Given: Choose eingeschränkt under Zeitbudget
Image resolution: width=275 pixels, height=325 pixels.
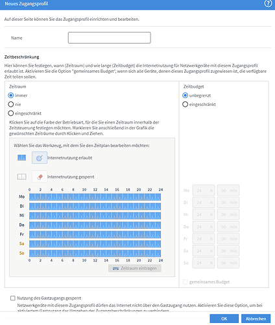Looking at the screenshot, I should click(185, 105).
